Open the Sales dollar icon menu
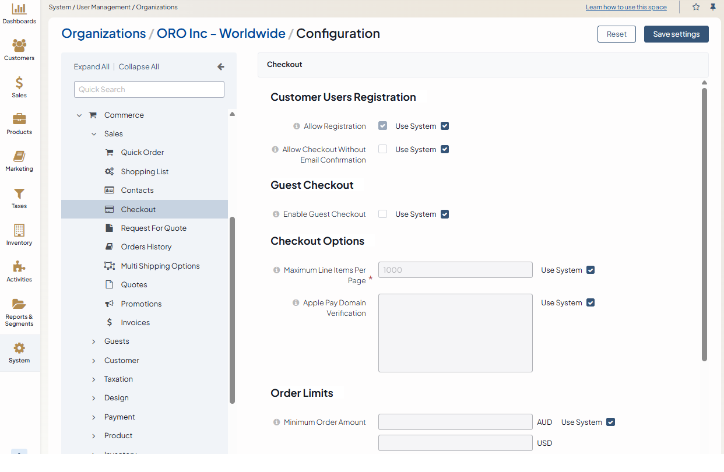This screenshot has width=724, height=472. click(19, 83)
